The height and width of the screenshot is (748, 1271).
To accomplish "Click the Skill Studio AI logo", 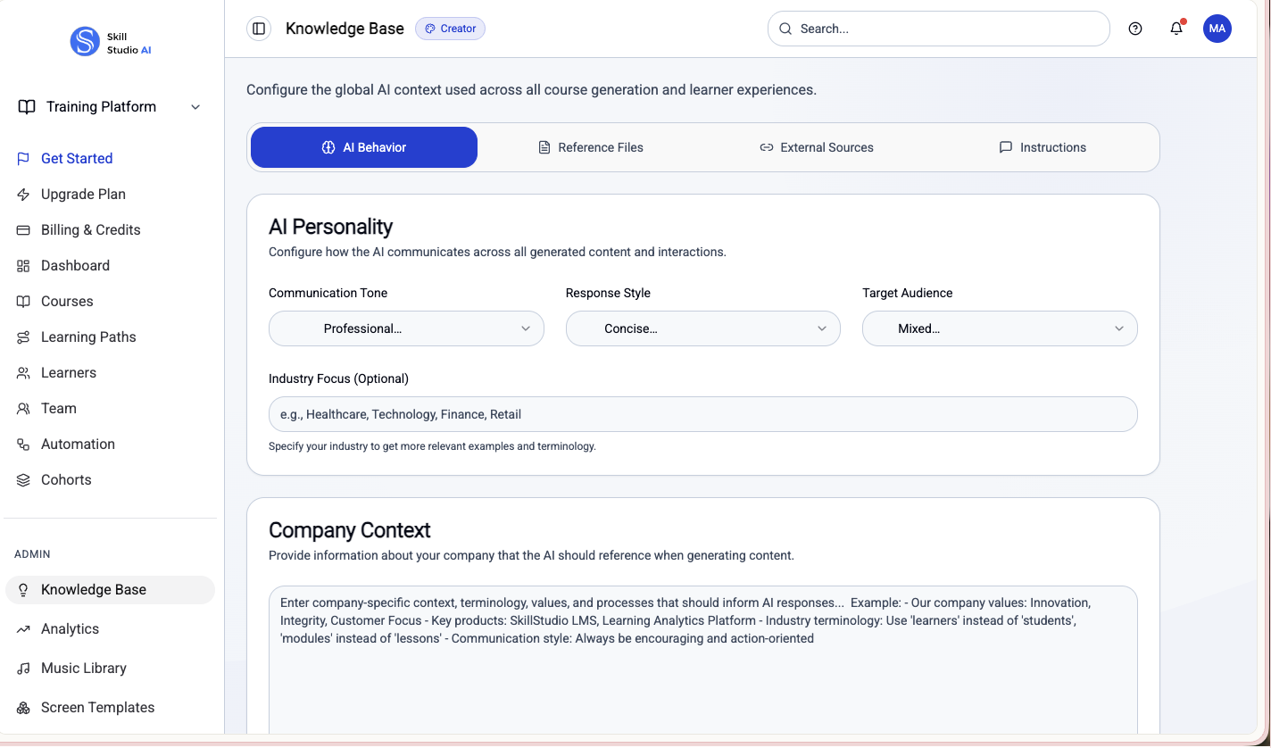I will pyautogui.click(x=111, y=41).
